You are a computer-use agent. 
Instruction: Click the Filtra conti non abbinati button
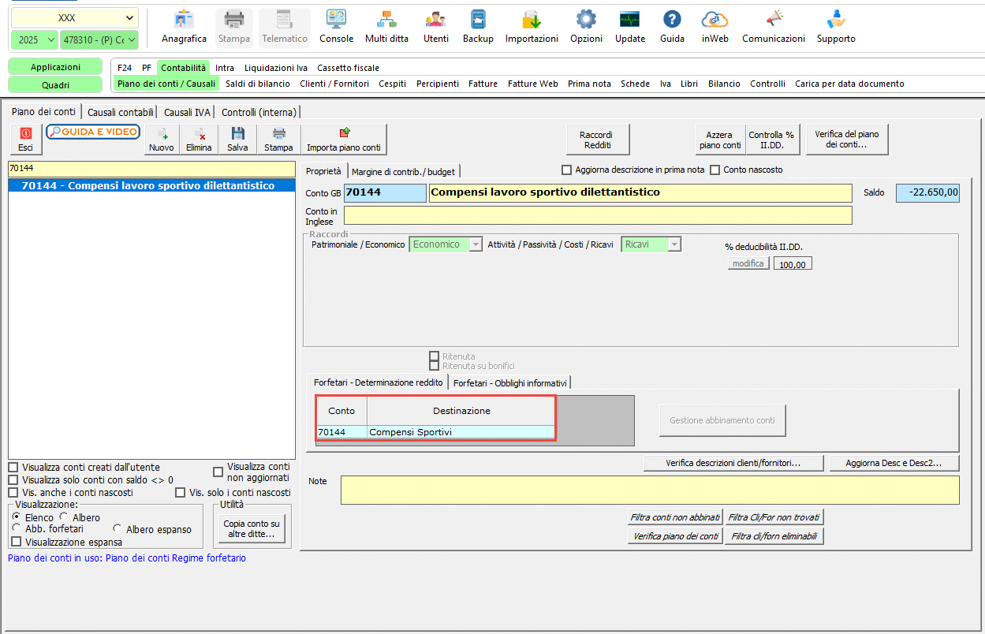(x=675, y=517)
